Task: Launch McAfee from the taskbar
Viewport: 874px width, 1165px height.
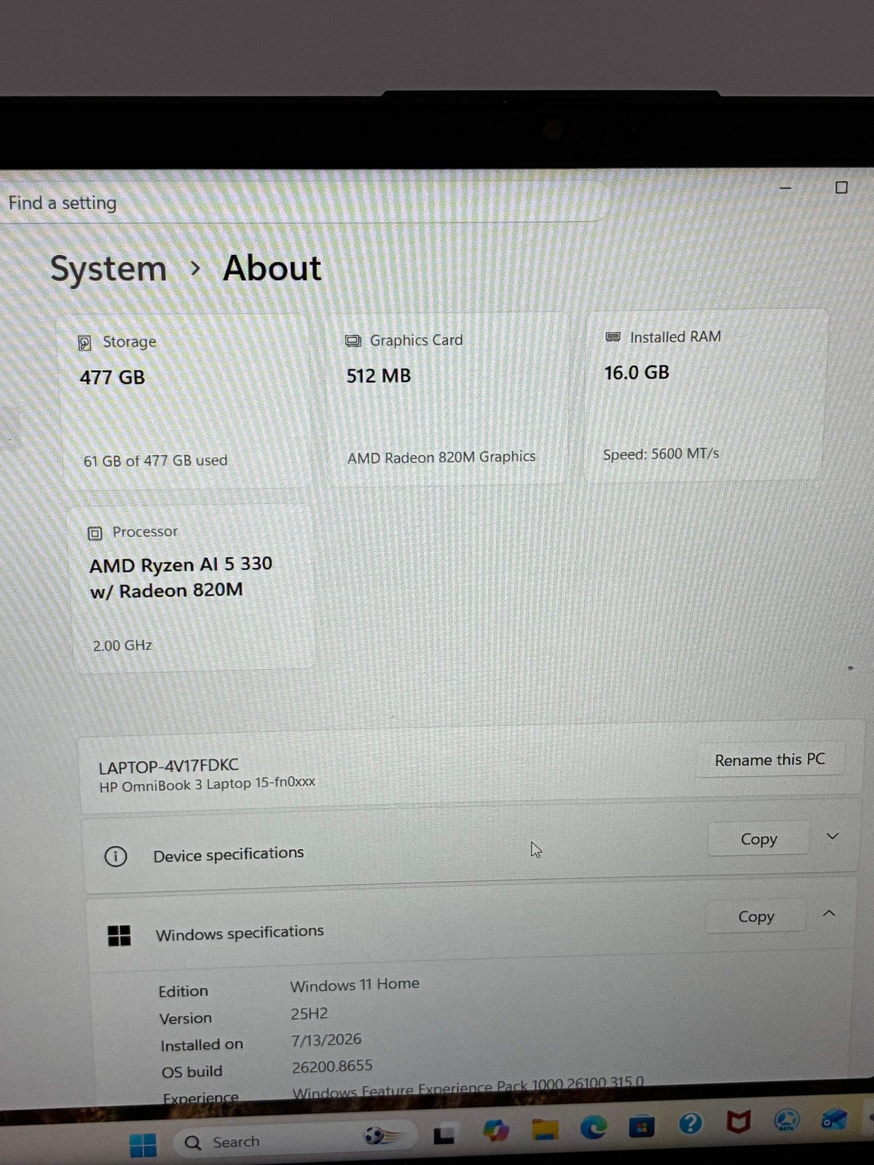Action: coord(739,1122)
